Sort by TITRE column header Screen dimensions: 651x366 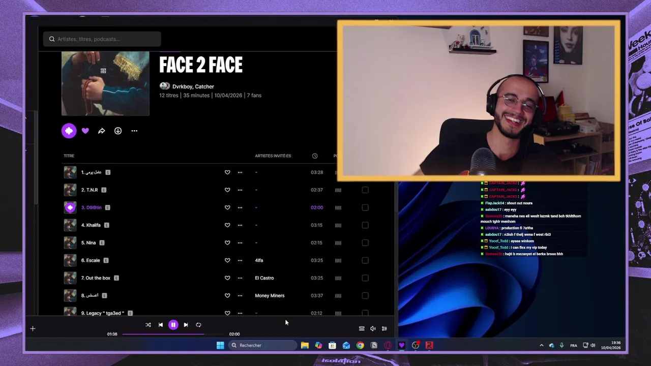[69, 156]
